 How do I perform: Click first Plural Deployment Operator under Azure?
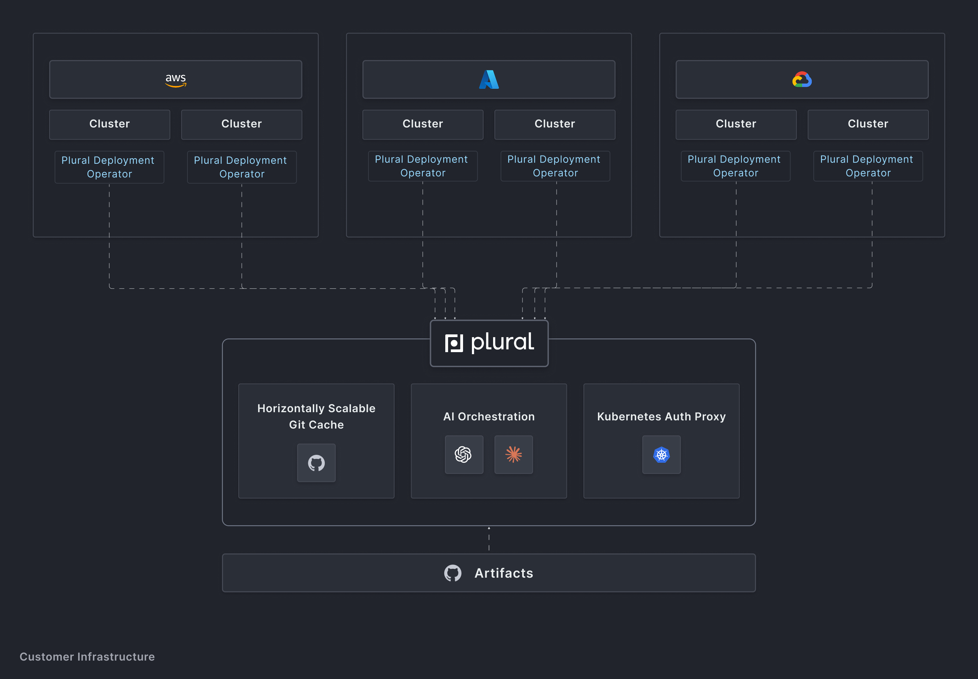pyautogui.click(x=423, y=167)
